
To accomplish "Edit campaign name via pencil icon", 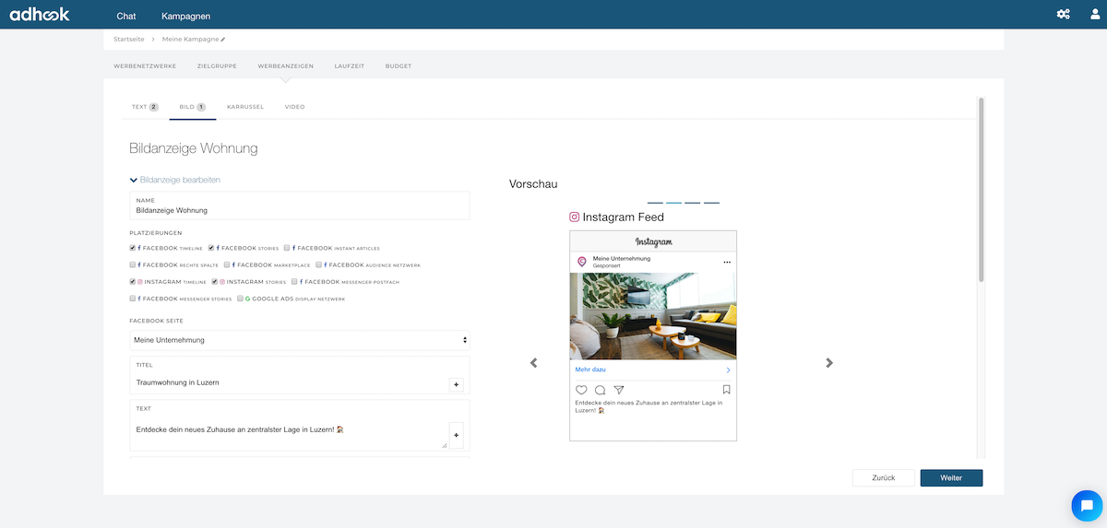I will point(222,40).
